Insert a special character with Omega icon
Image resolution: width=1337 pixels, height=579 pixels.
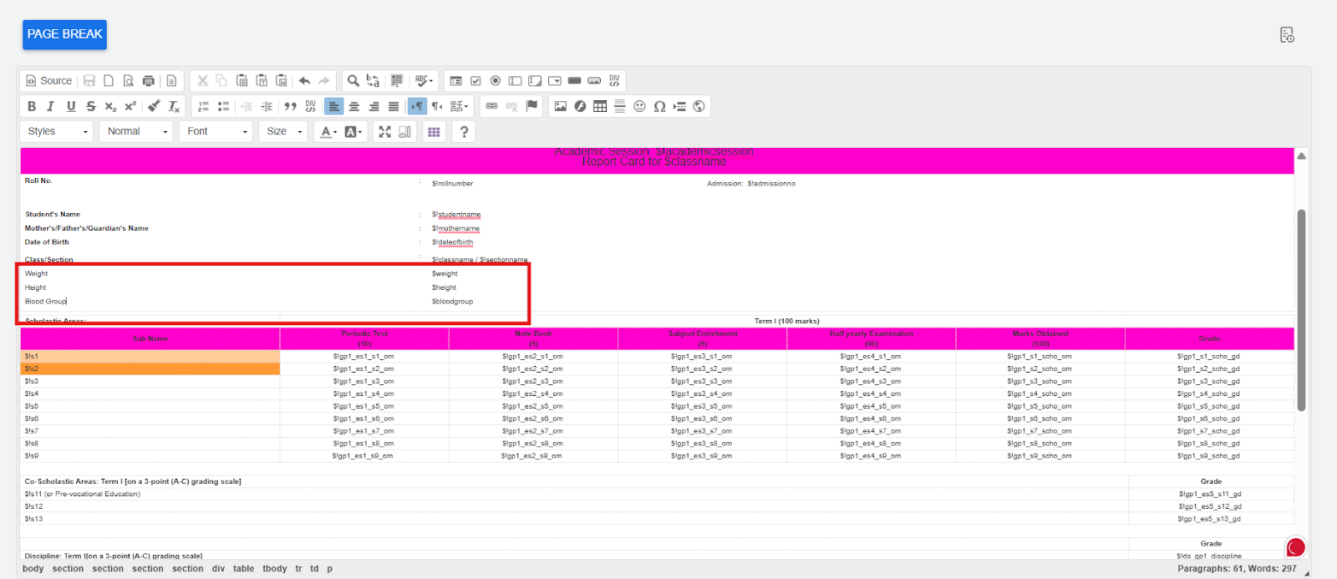659,106
